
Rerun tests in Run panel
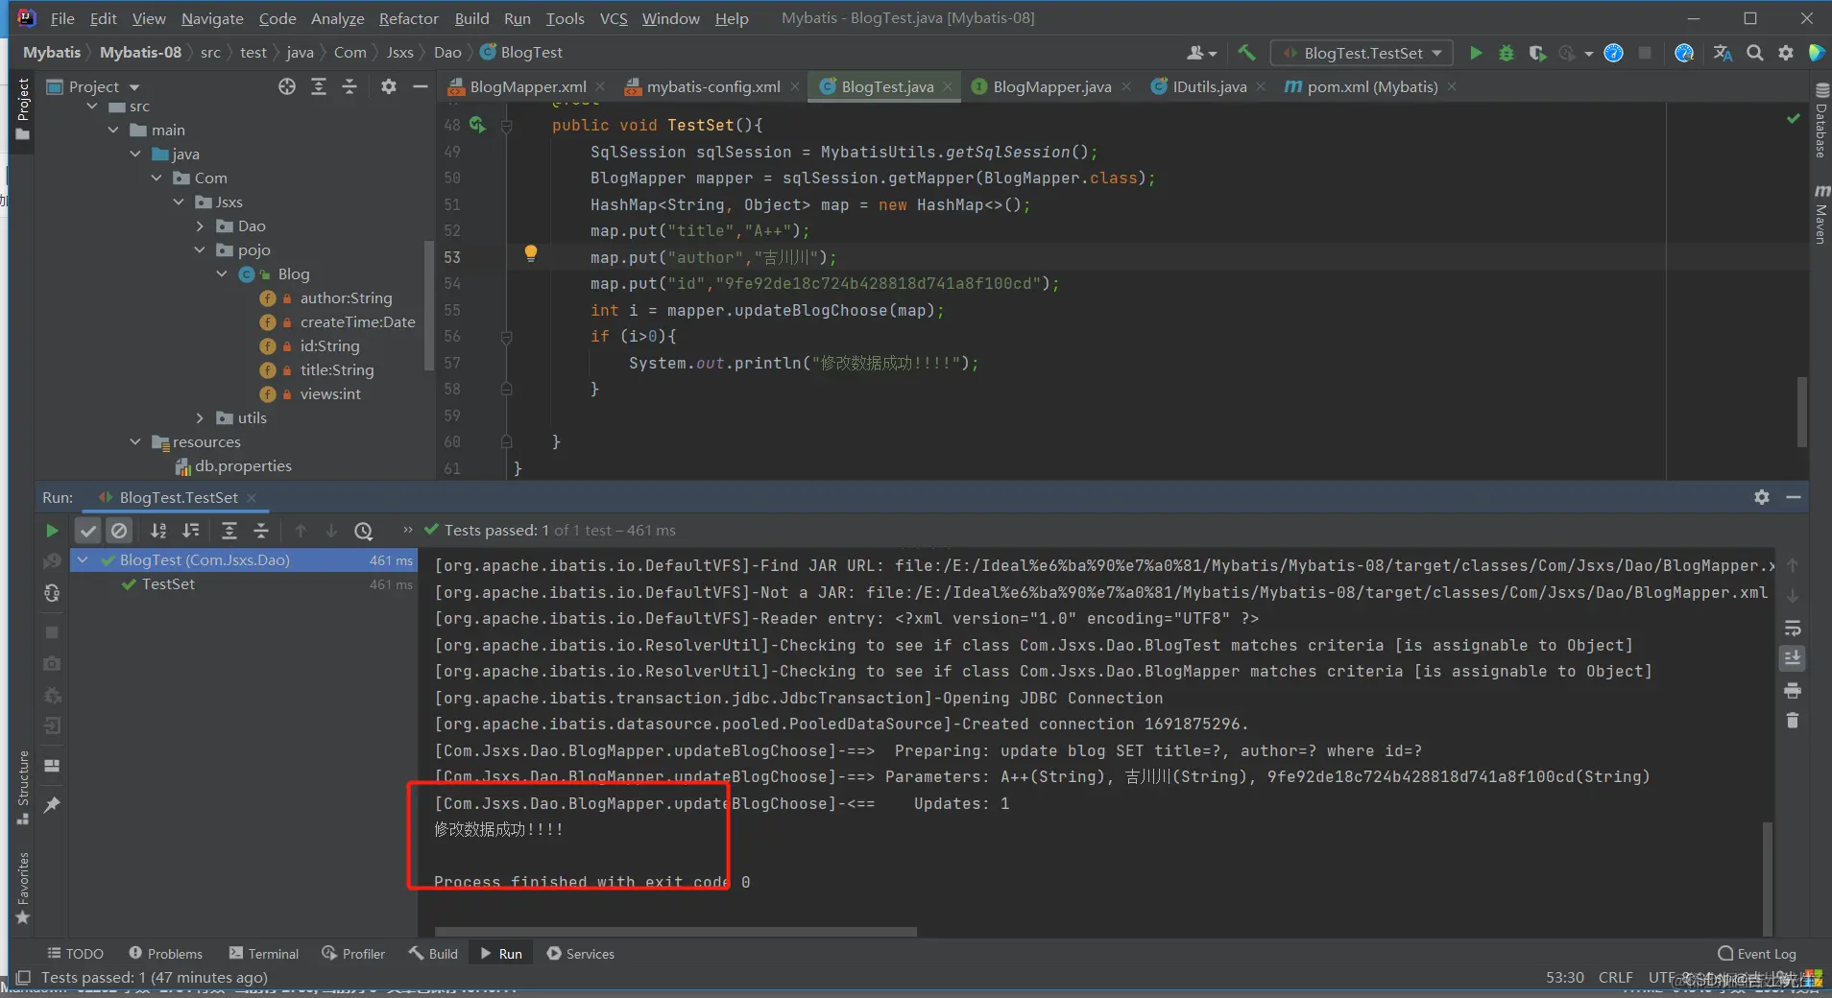point(52,531)
